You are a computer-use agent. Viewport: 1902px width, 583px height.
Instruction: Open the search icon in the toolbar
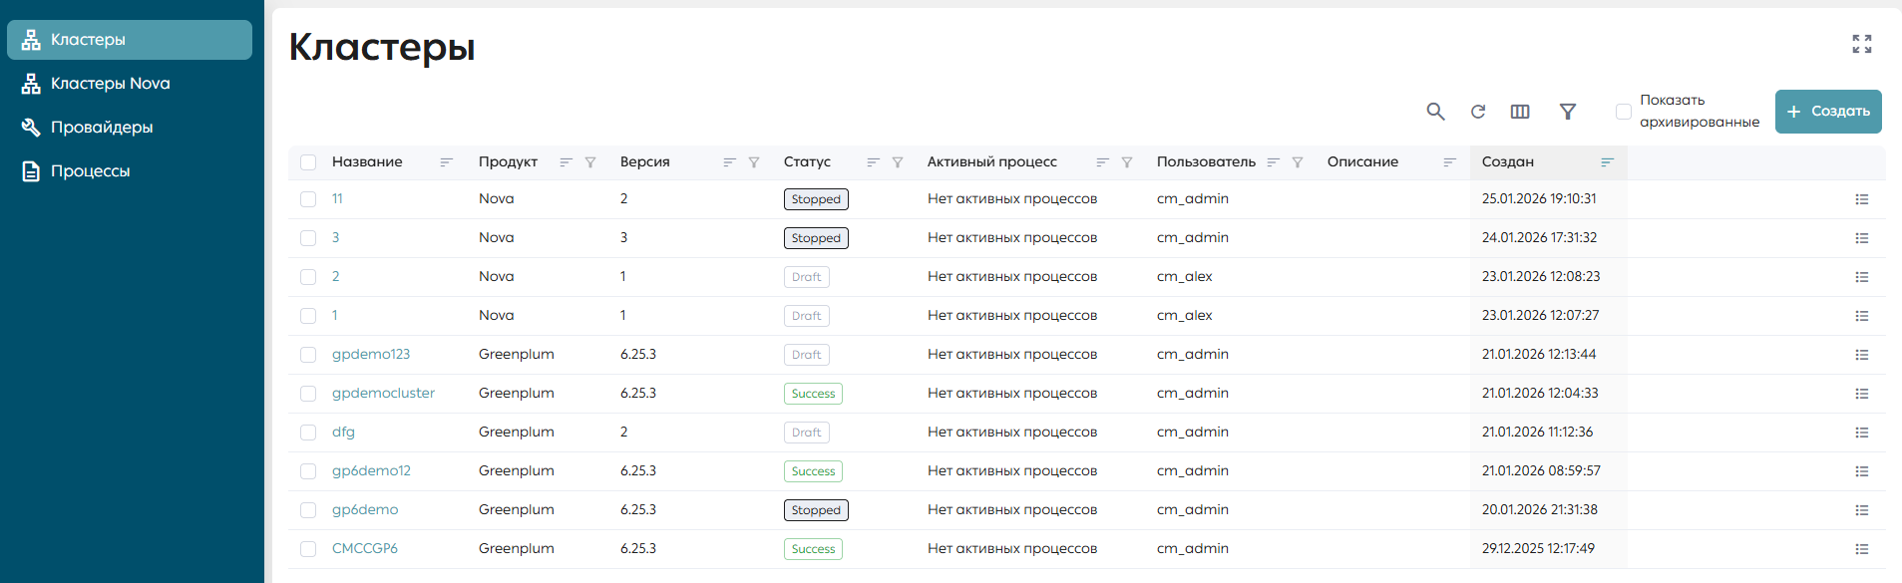pyautogui.click(x=1435, y=112)
